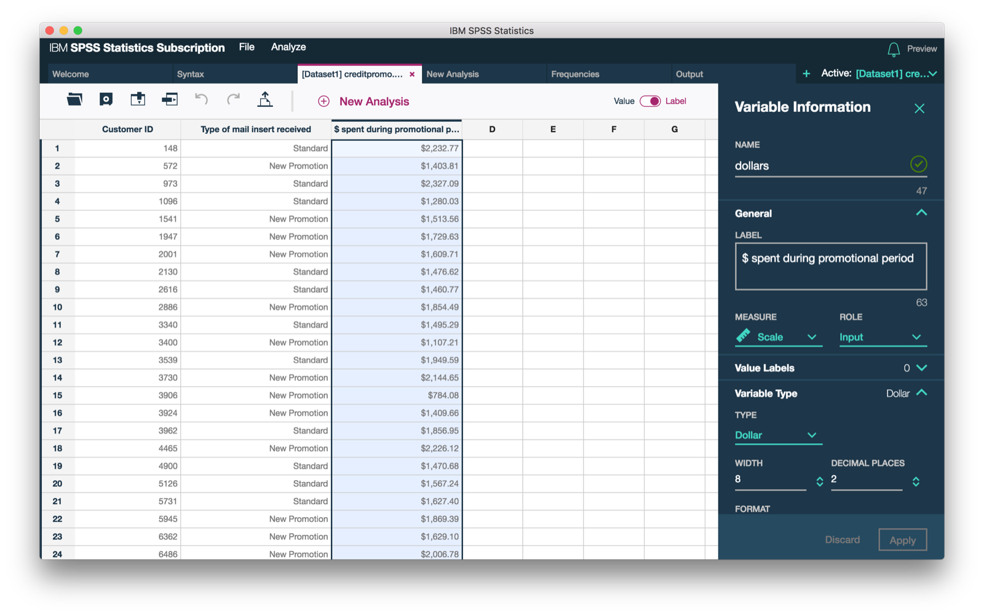Click the notification bell icon
984x616 pixels.
[894, 49]
